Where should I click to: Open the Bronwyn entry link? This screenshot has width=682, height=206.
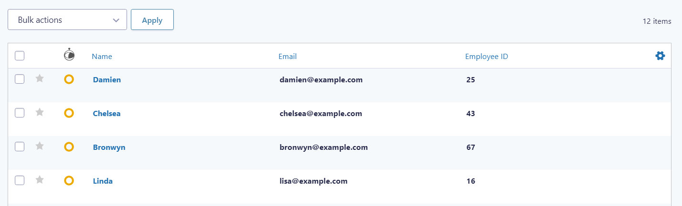109,147
